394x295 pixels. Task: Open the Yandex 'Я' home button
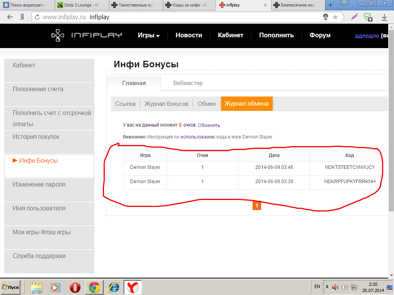coord(22,17)
